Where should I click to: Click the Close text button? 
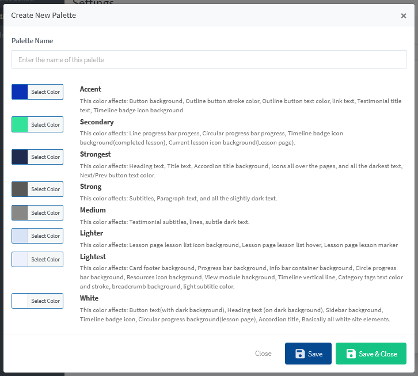point(263,354)
